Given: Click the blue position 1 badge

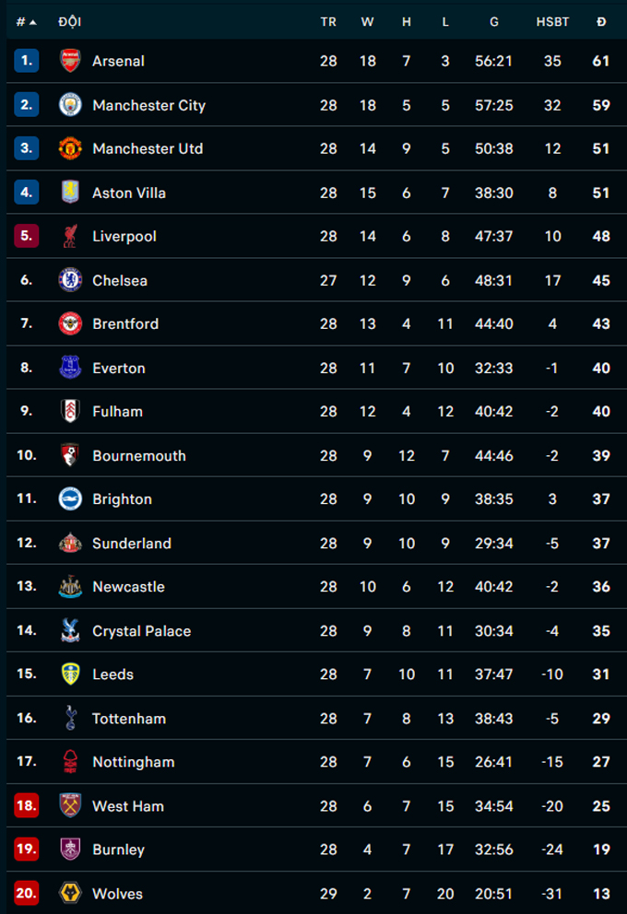Looking at the screenshot, I should point(27,61).
